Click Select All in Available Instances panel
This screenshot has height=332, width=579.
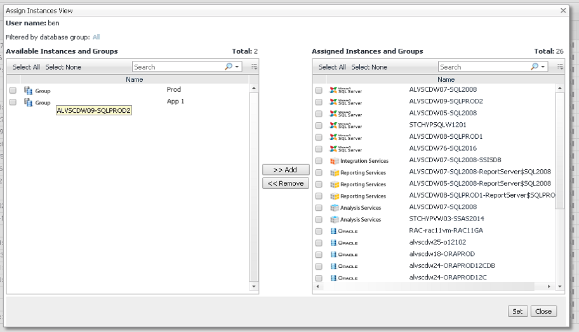[x=26, y=67]
